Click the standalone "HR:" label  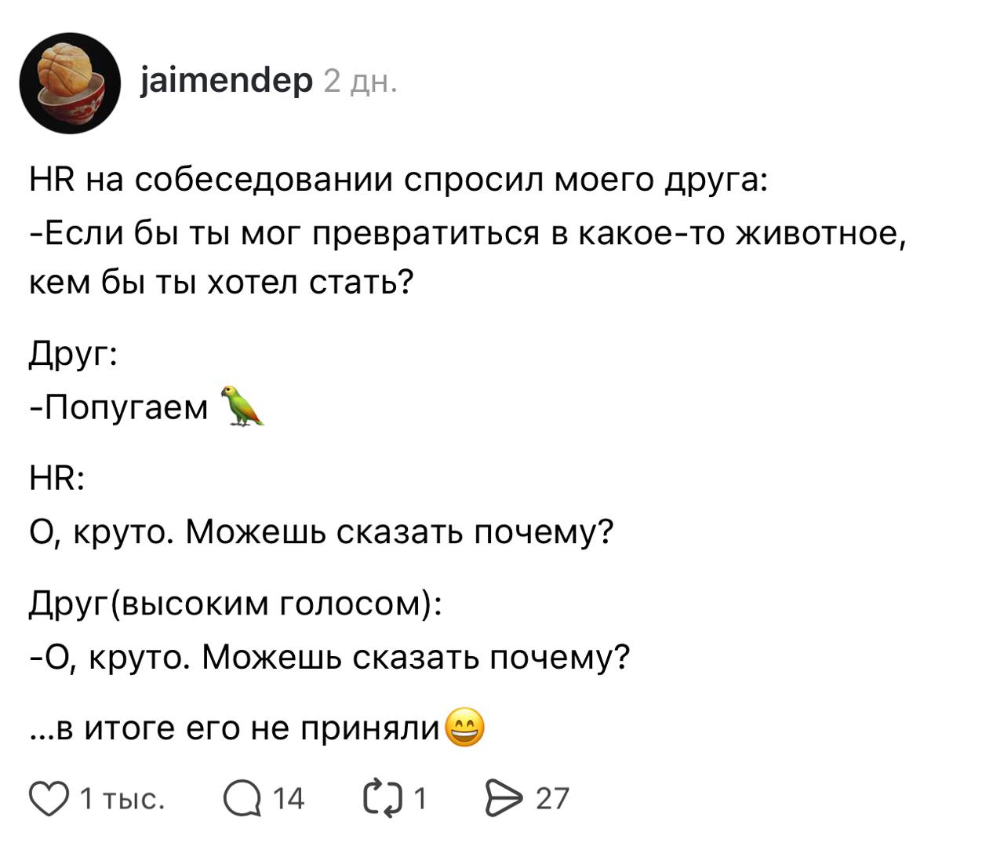57,478
